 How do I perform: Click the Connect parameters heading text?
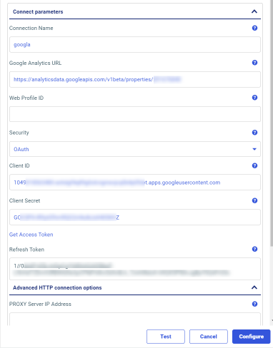[x=38, y=11]
